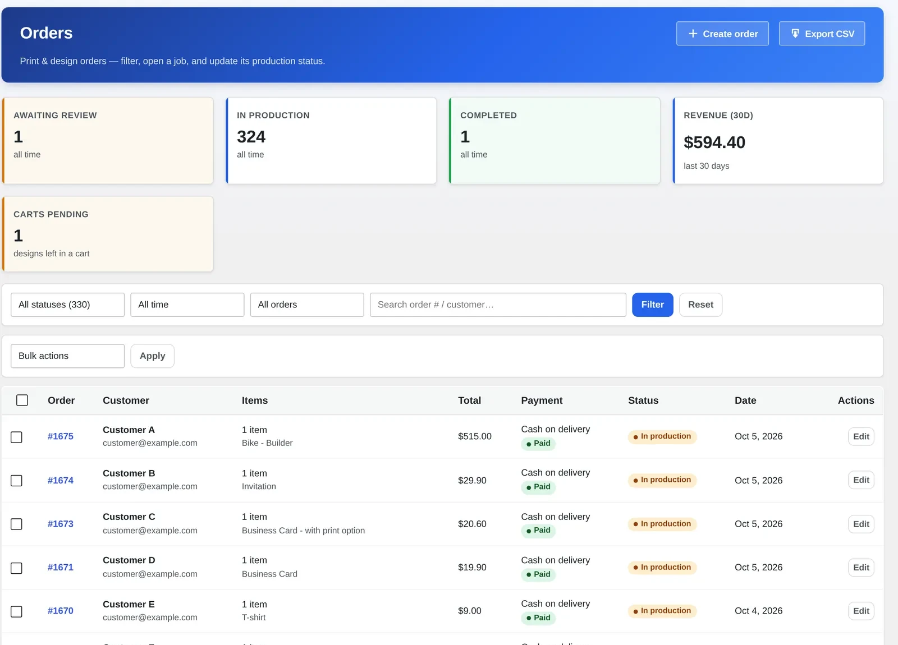This screenshot has height=645, width=898.
Task: Click the plus icon in Create order
Action: tap(693, 34)
